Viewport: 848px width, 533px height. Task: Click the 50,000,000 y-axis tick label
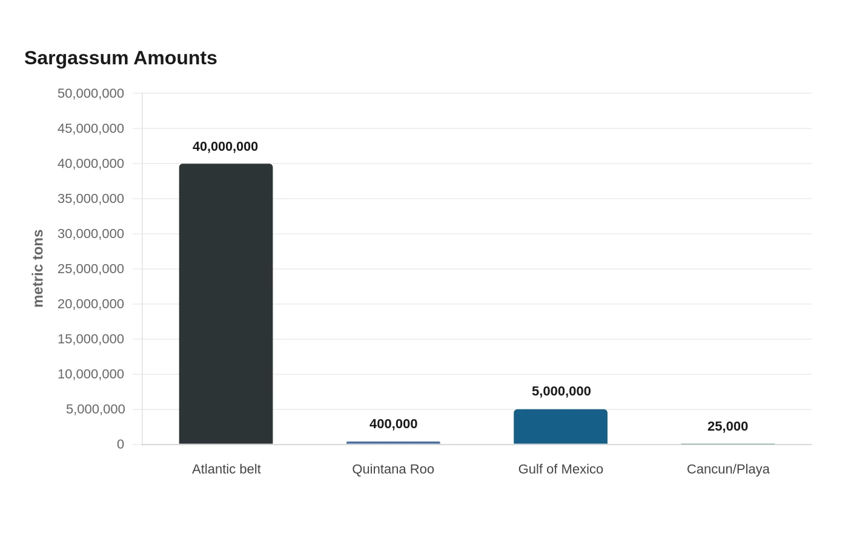(91, 93)
